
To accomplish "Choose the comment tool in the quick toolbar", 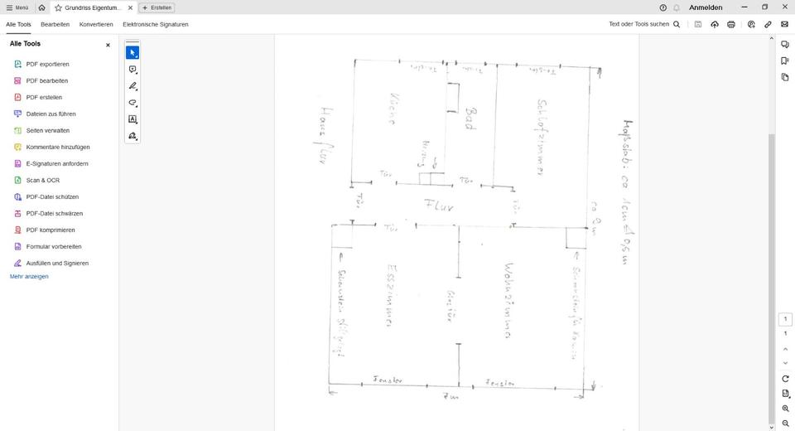I will [x=132, y=70].
